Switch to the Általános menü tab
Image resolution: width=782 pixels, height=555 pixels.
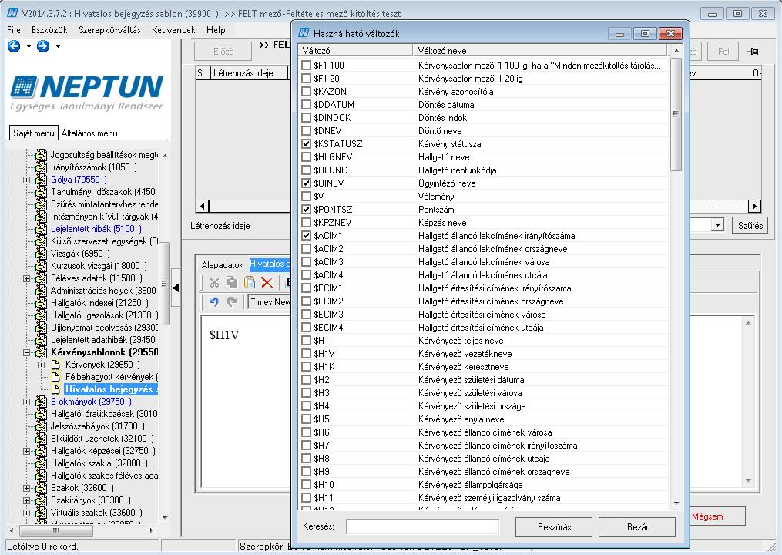pyautogui.click(x=89, y=133)
